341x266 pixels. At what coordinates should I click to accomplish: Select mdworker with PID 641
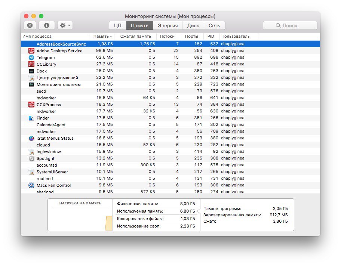point(170,98)
